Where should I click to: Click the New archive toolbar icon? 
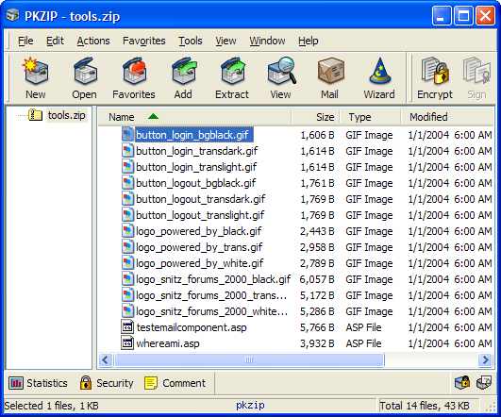tap(36, 73)
